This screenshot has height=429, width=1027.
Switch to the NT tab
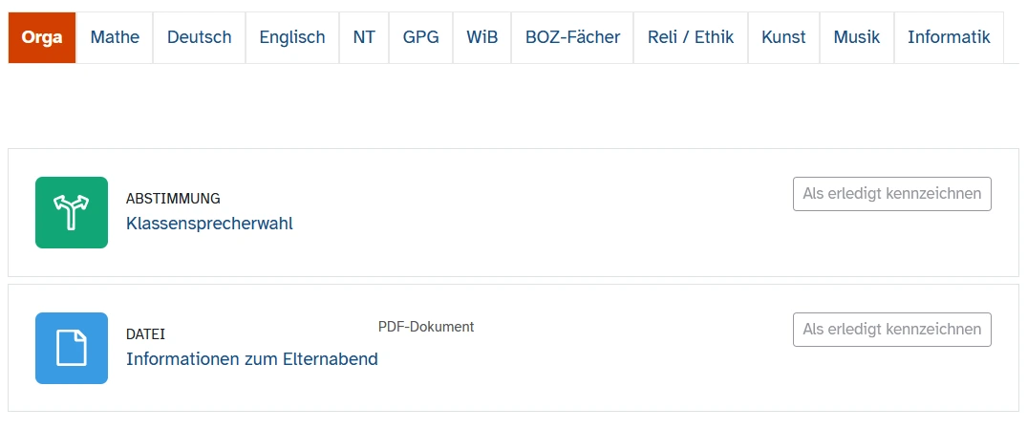pos(364,38)
